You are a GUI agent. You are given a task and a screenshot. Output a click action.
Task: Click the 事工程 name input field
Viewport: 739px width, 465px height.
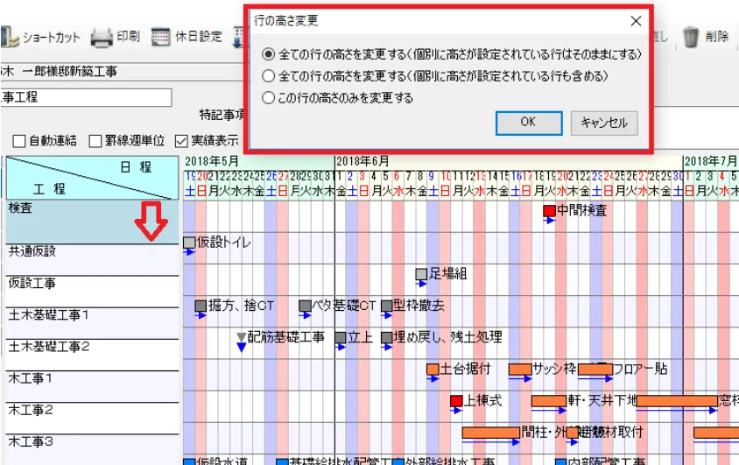tap(87, 97)
